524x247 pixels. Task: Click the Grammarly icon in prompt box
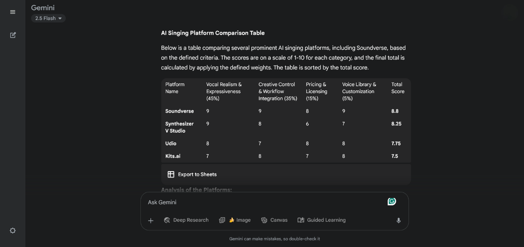pyautogui.click(x=392, y=201)
